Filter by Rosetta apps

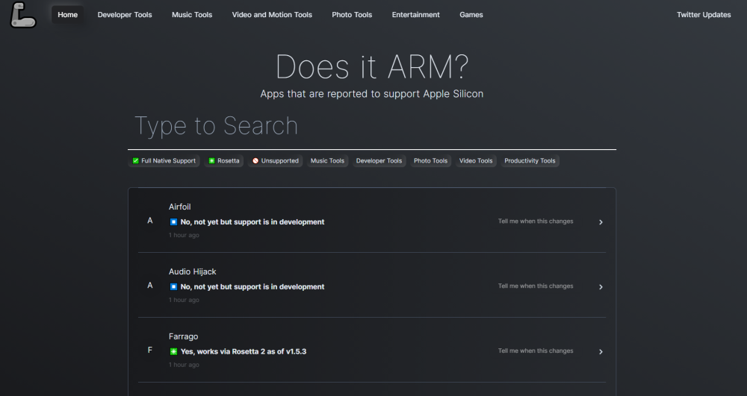(x=224, y=160)
